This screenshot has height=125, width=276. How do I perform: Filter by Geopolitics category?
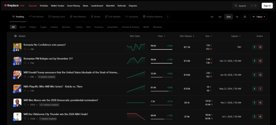[x=112, y=27]
